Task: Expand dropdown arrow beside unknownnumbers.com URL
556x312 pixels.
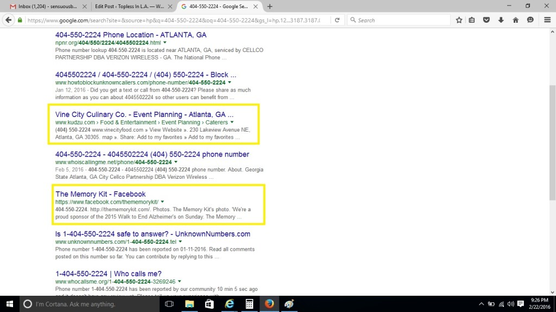Action: (x=180, y=242)
